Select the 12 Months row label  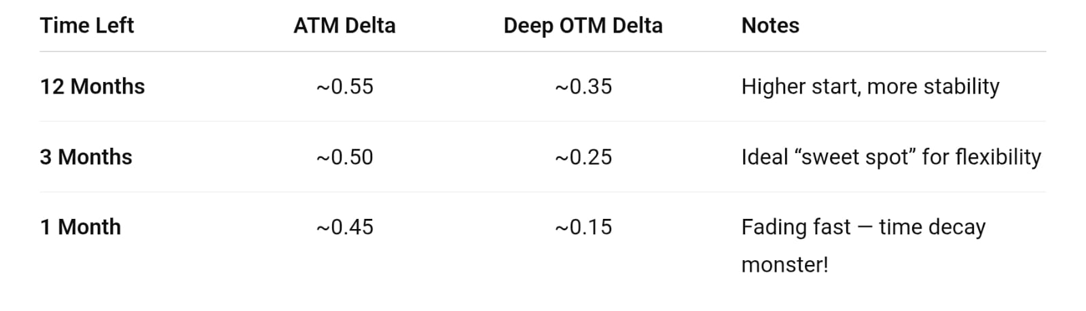pyautogui.click(x=92, y=87)
